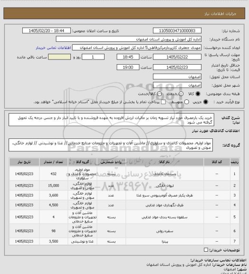249x274 pixels.
Task: Open the اطلاعات تماس خریدار link
Action: pyautogui.click(x=53, y=48)
